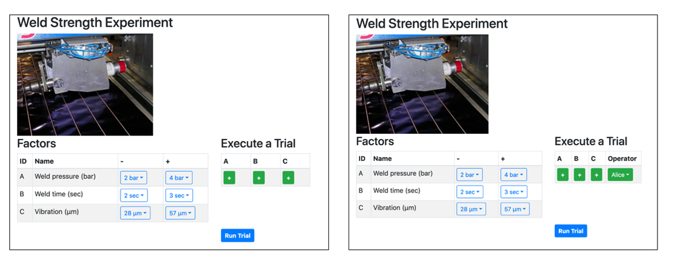Open the Alice operator dropdown
The width and height of the screenshot is (685, 275).
coord(620,174)
